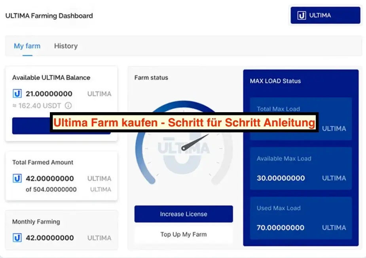Image resolution: width=366 pixels, height=258 pixels.
Task: Click the Top Up My Farm button
Action: 184,234
